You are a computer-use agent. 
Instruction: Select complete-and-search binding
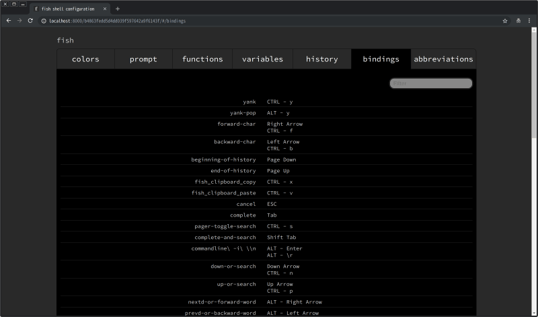(x=225, y=238)
